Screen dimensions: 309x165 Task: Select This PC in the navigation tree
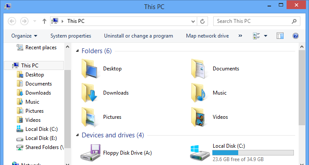pyautogui.click(x=34, y=66)
